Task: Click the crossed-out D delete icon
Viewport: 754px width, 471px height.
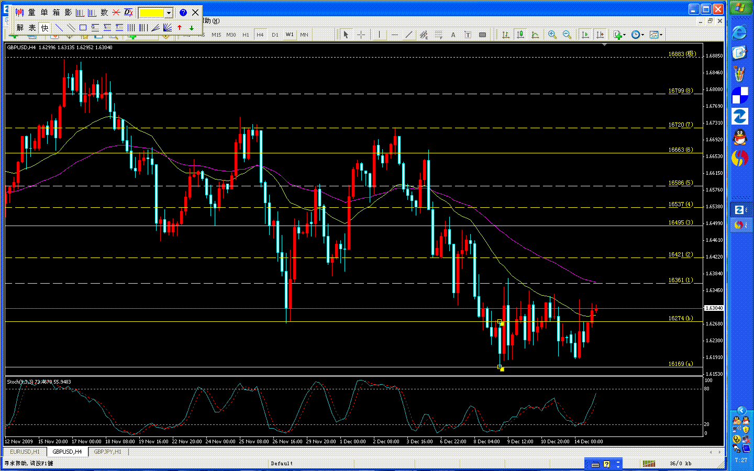Action: pyautogui.click(x=128, y=13)
